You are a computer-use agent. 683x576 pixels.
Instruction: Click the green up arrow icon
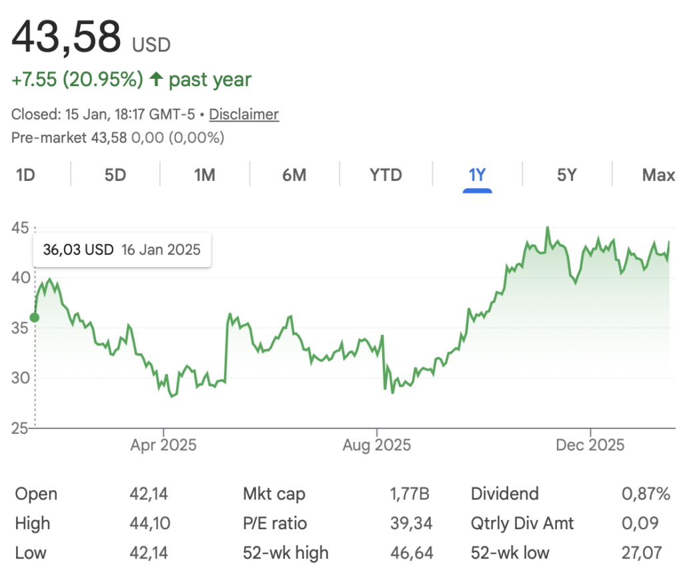tap(156, 80)
